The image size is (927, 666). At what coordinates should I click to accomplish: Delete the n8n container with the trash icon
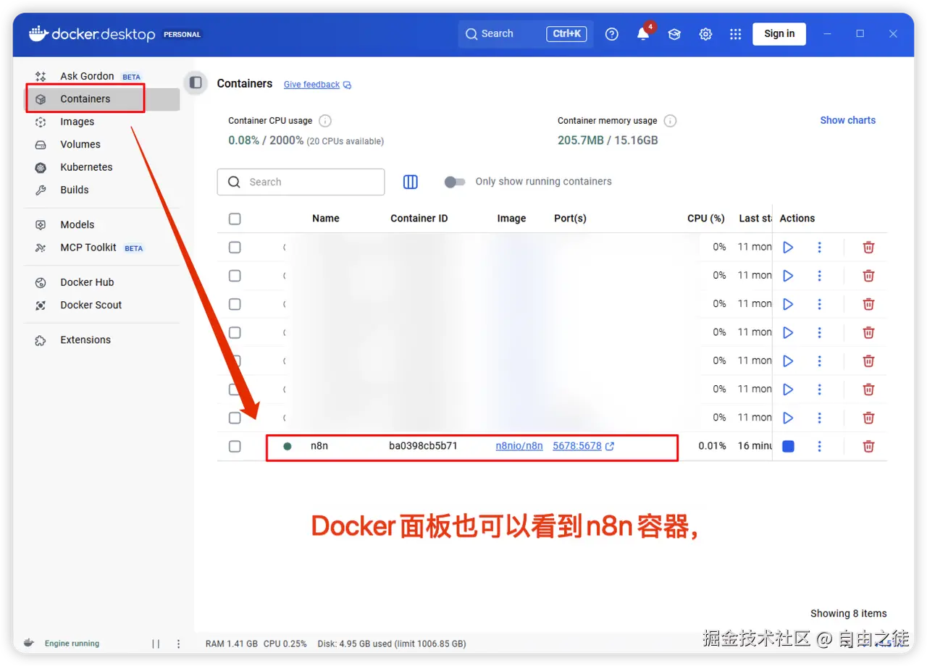pyautogui.click(x=868, y=446)
